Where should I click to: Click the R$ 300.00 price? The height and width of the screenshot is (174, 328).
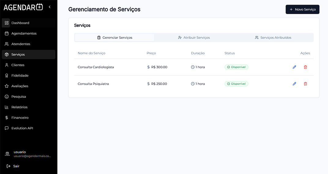pyautogui.click(x=159, y=67)
